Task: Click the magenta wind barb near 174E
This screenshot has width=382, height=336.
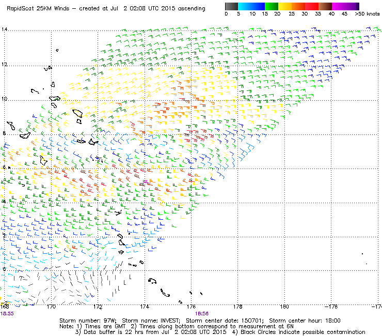Action: pyautogui.click(x=145, y=182)
